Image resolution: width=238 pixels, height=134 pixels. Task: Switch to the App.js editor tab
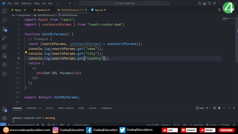[18, 10]
